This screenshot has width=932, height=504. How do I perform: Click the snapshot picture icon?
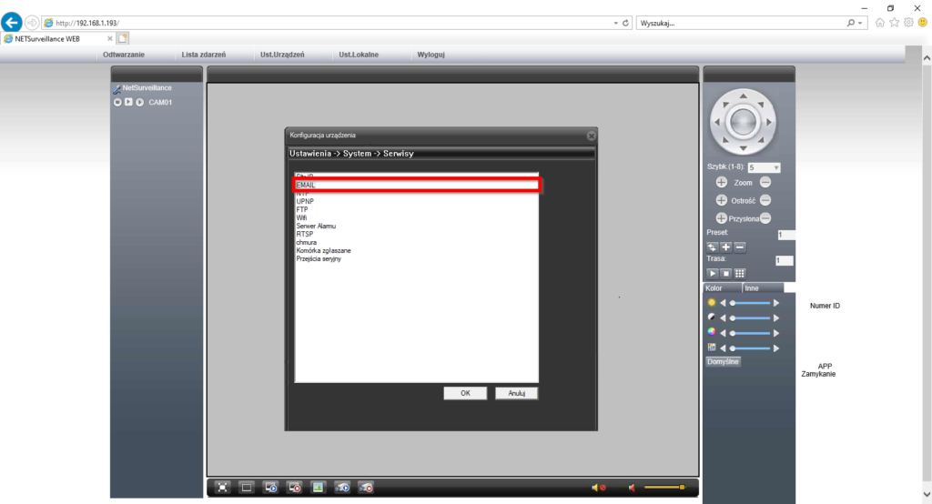(x=318, y=488)
